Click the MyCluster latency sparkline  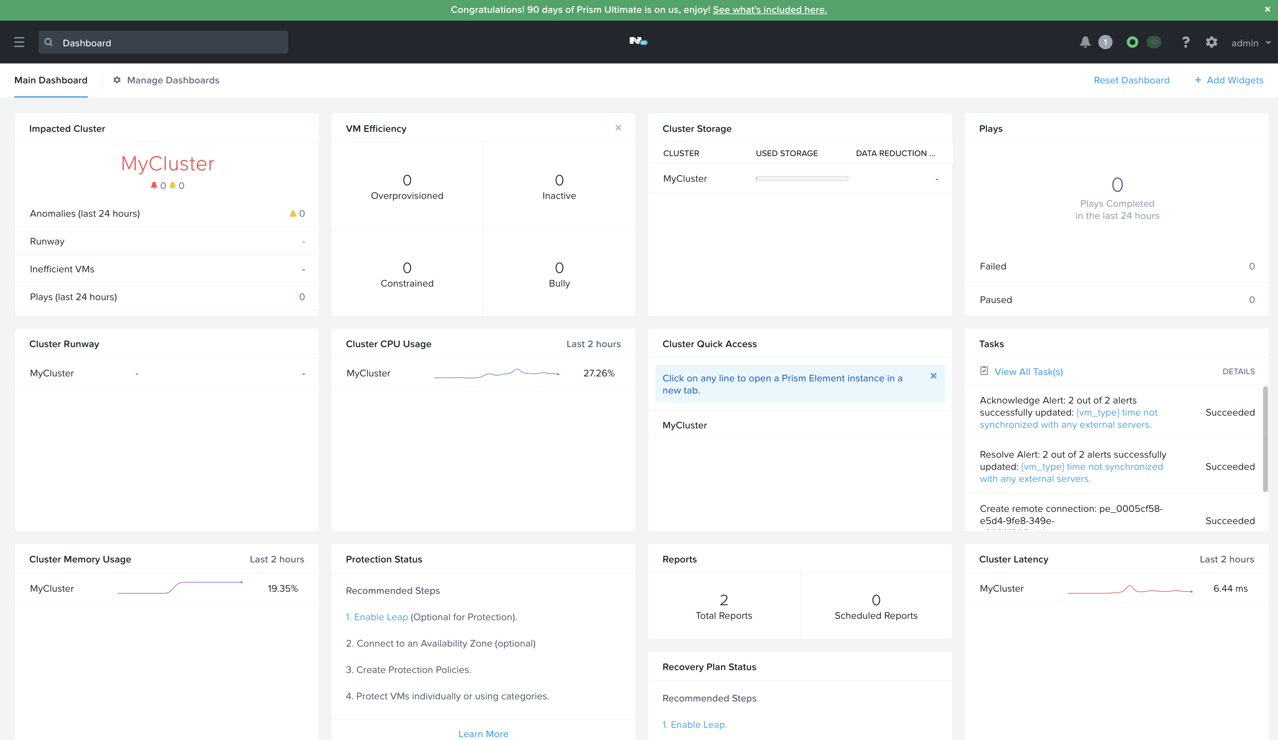pyautogui.click(x=1130, y=589)
